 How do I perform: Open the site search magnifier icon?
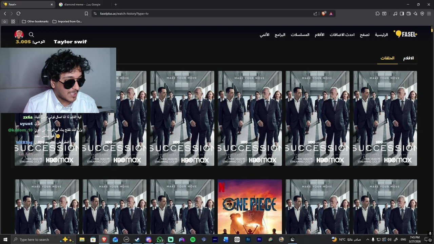point(31,35)
